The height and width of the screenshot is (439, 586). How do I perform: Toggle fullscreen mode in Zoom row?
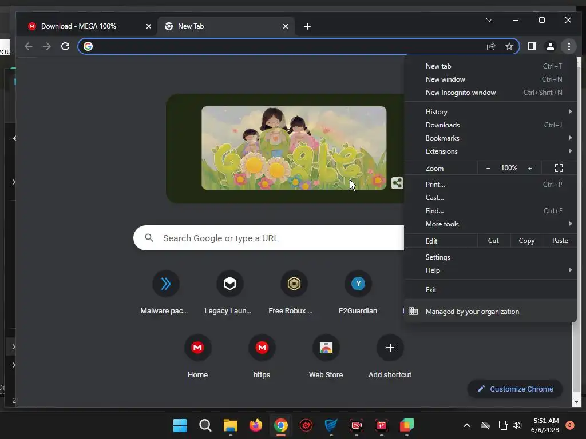pos(559,168)
